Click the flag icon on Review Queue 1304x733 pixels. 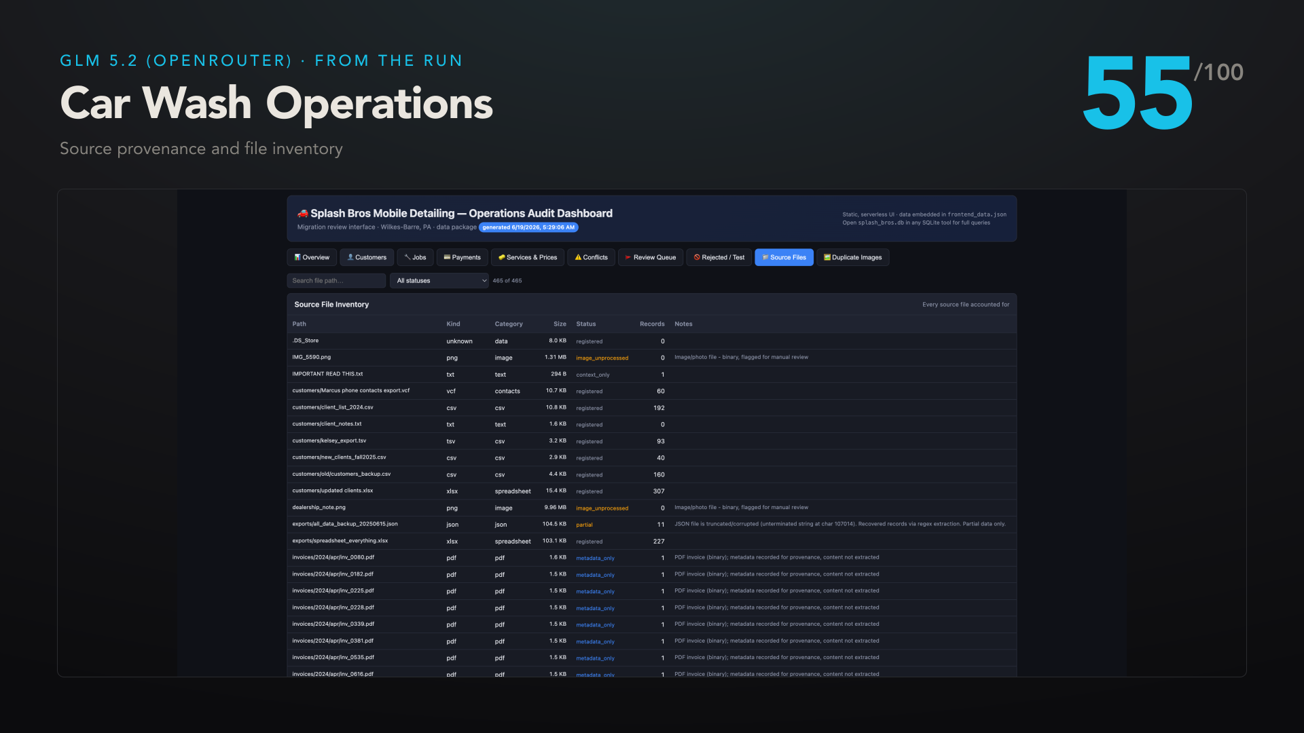pos(628,257)
